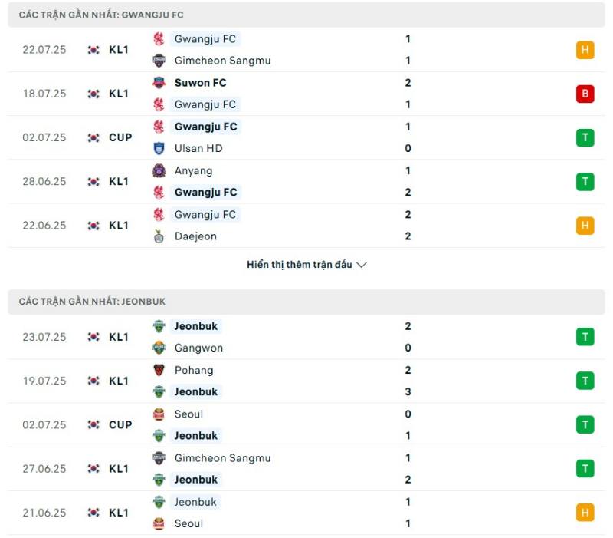Click the Pohang red crest icon

coord(159,370)
